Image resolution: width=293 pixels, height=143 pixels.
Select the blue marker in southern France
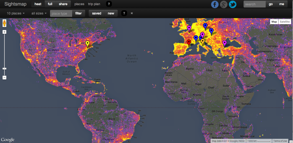[196, 39]
